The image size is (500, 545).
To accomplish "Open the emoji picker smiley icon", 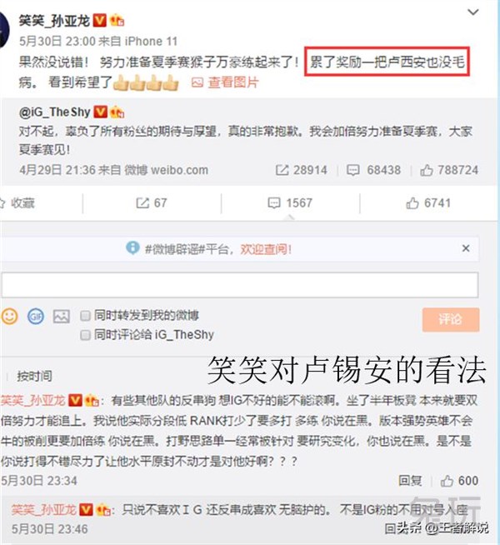I will [9, 317].
